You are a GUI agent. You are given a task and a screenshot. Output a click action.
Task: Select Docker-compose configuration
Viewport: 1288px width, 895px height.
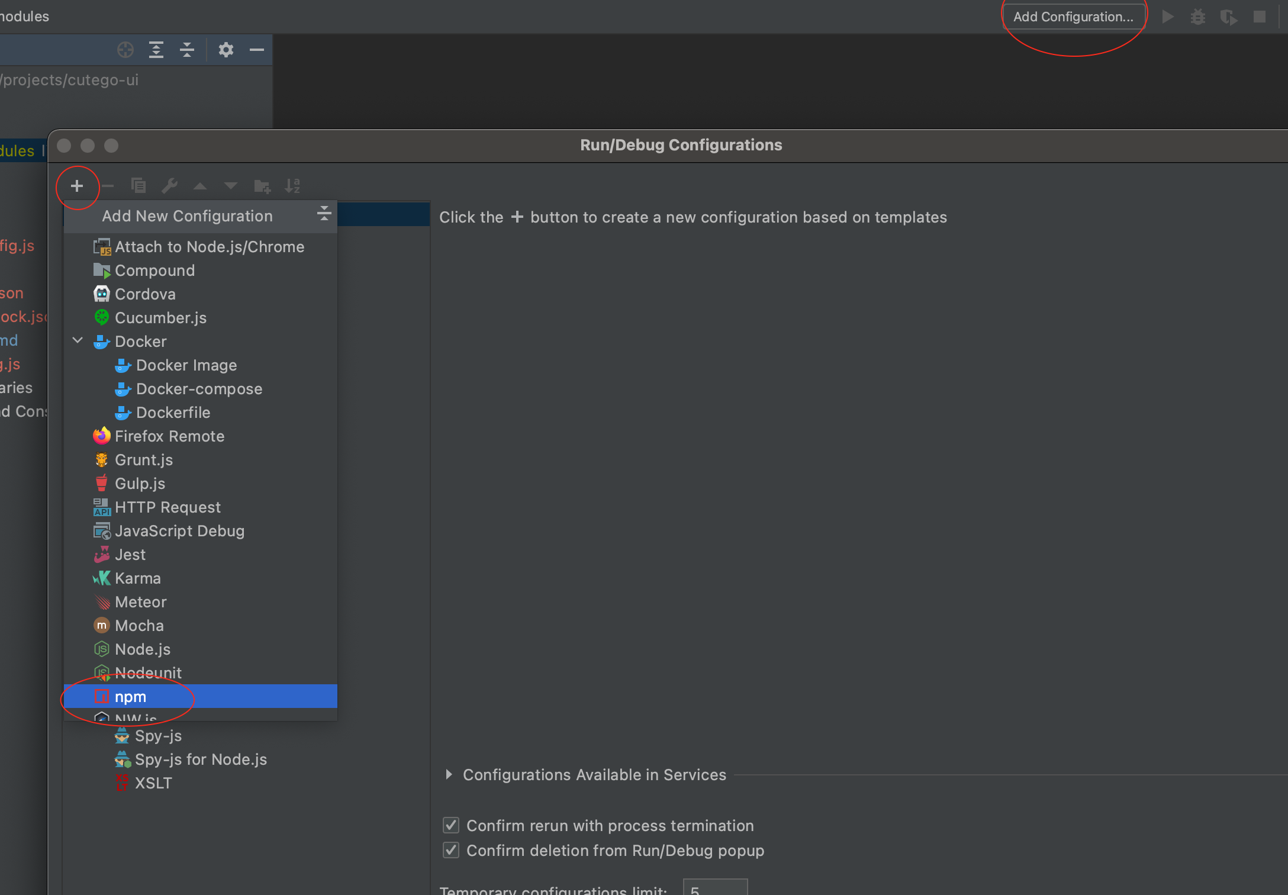[201, 389]
